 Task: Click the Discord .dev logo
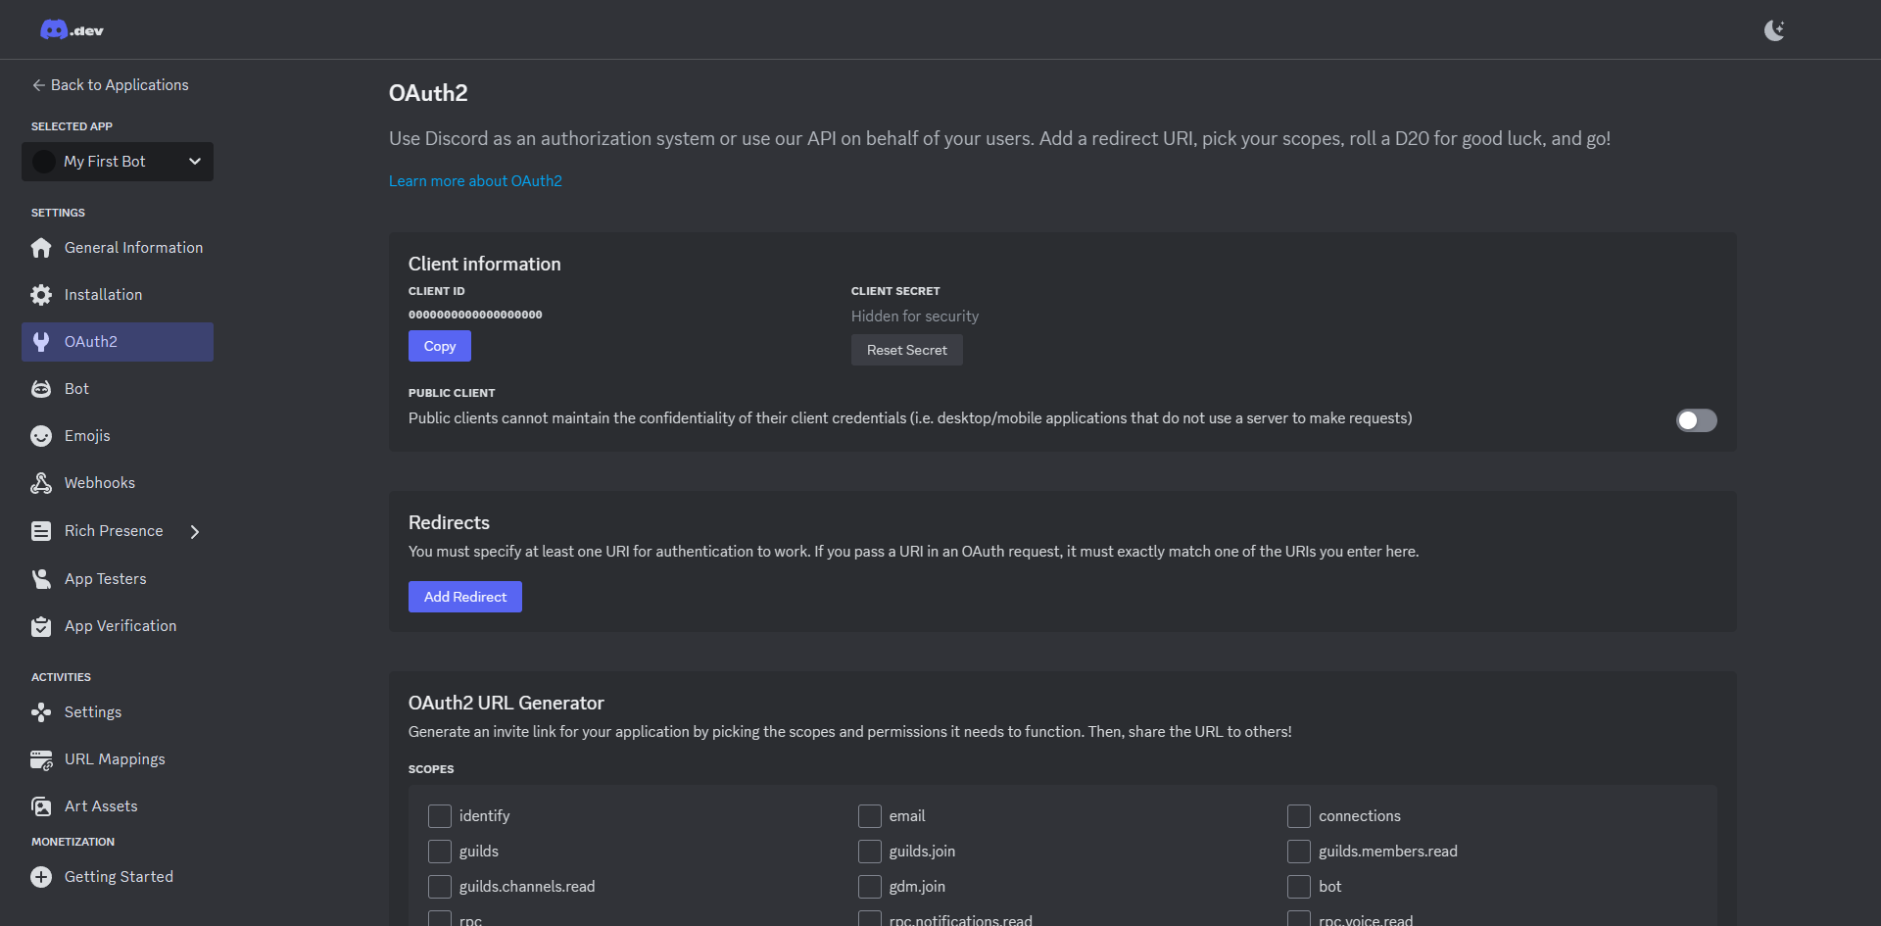tap(72, 30)
